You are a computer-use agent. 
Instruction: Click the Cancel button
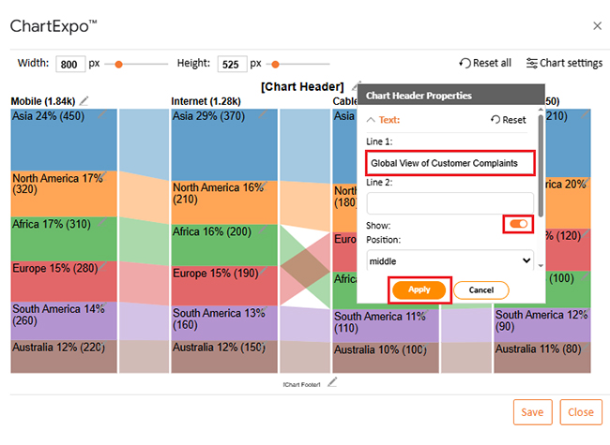(480, 289)
